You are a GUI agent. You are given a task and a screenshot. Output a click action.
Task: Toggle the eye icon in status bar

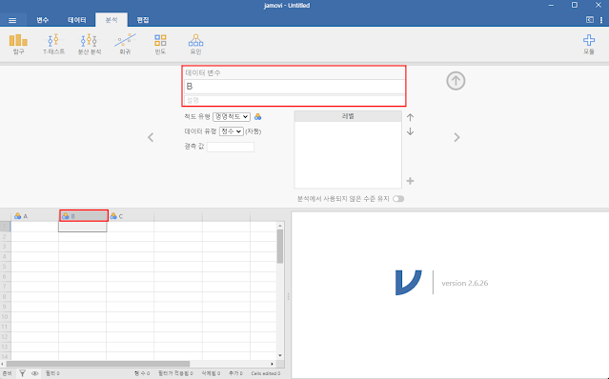35,373
